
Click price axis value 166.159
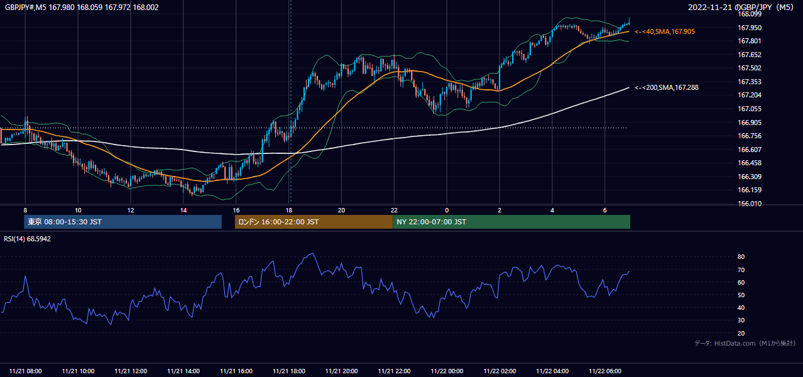(x=750, y=190)
